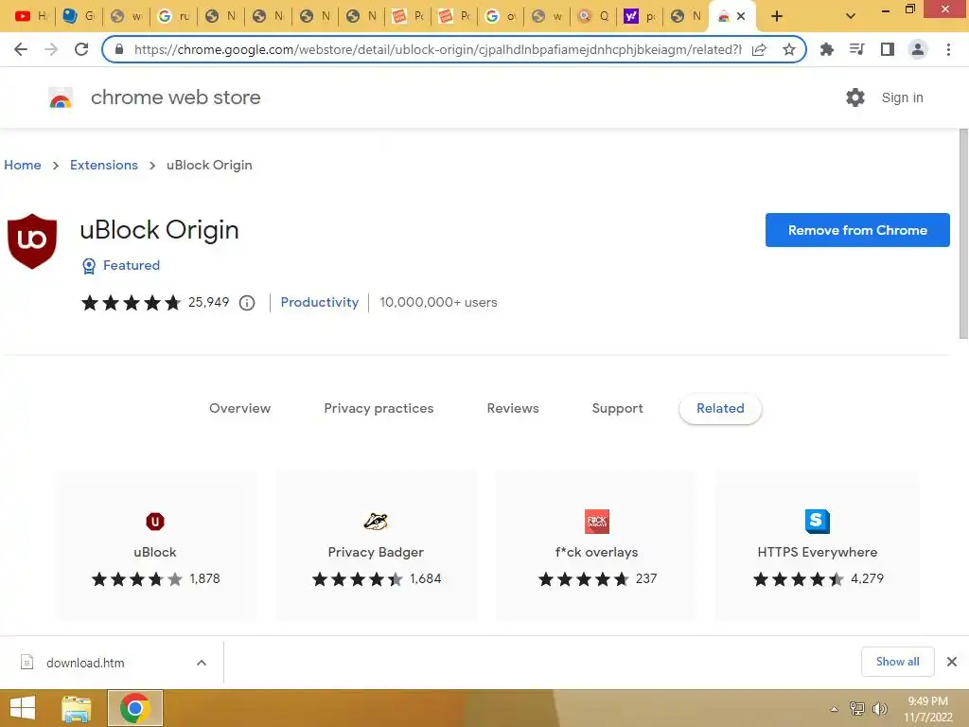This screenshot has height=727, width=969.
Task: Open the volume speaker tray icon
Action: (879, 709)
